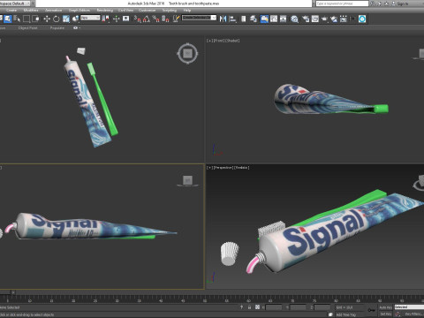
Task: Toggle the Window/Crossing selection icon
Action: click(x=36, y=19)
